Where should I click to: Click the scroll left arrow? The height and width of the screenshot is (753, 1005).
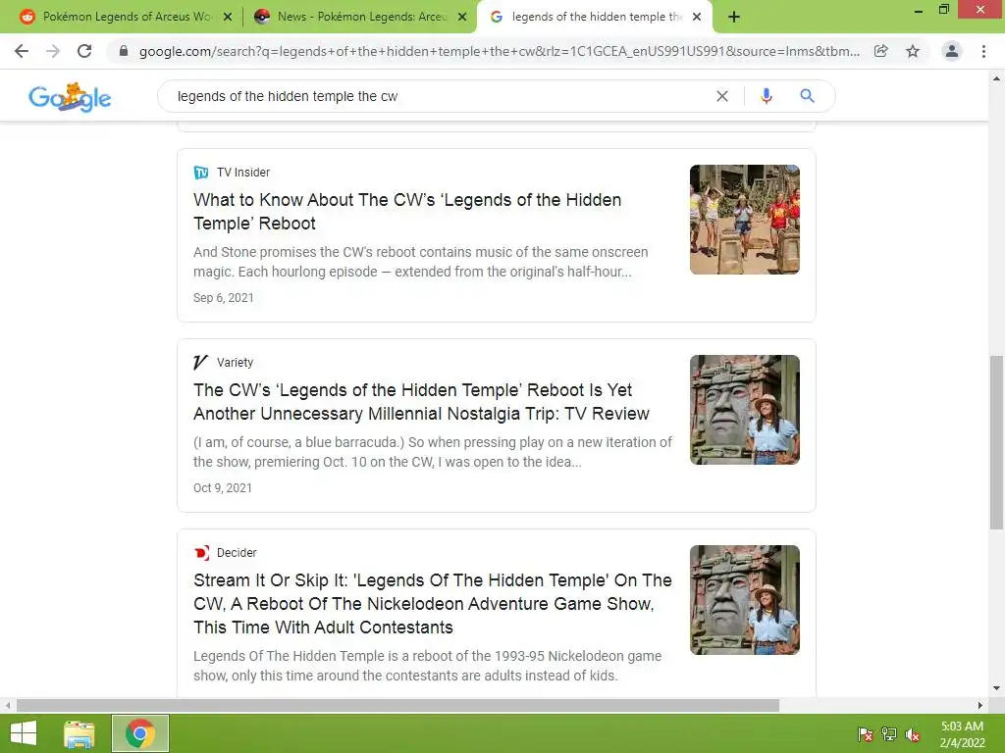(7, 706)
